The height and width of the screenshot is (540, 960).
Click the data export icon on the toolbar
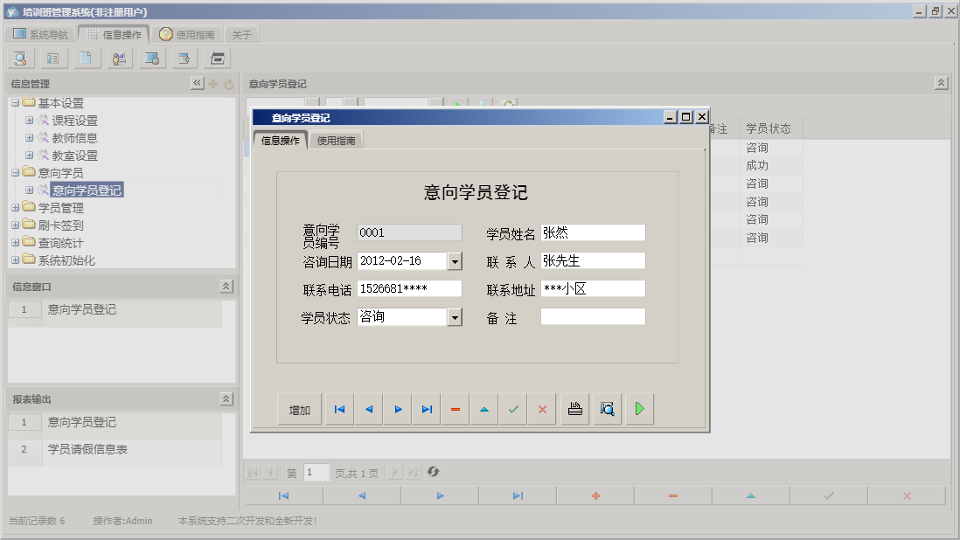coord(184,58)
